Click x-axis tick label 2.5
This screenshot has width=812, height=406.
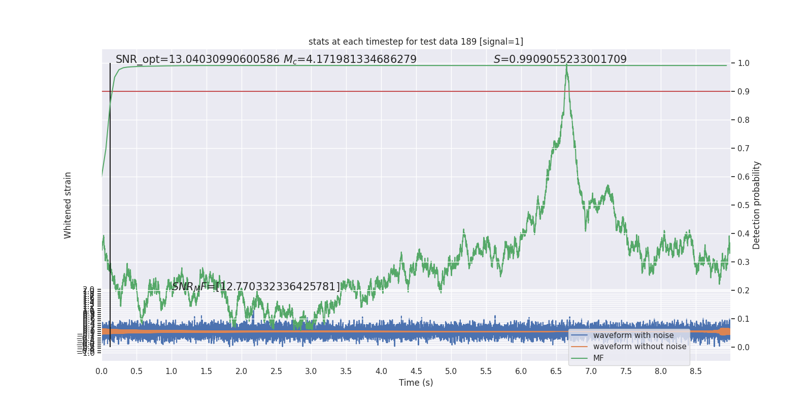[276, 371]
